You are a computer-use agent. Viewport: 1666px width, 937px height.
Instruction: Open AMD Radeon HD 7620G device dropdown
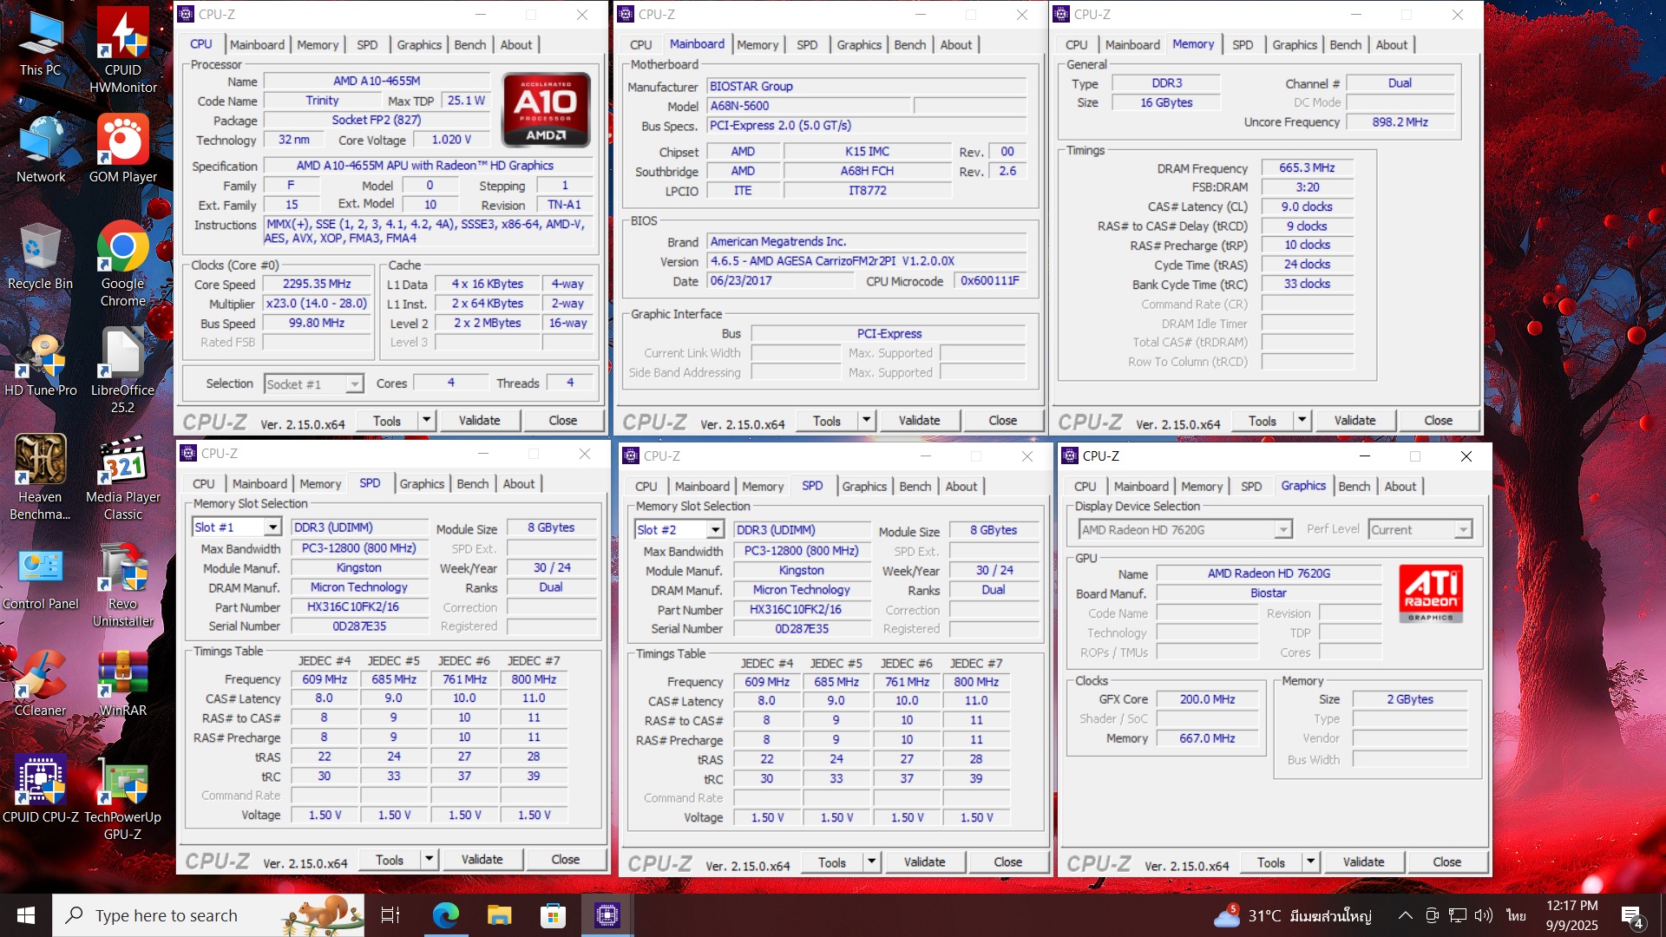click(1282, 530)
